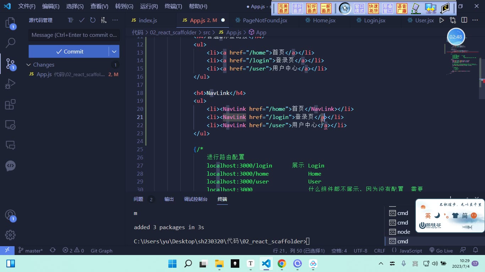Viewport: 485px width, 272px height.
Task: Switch to the Home.jsx editor tab
Action: [x=324, y=20]
